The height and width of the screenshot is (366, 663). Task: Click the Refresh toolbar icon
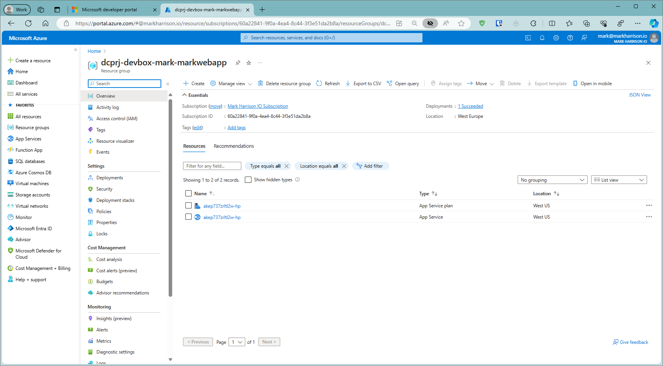coord(319,83)
